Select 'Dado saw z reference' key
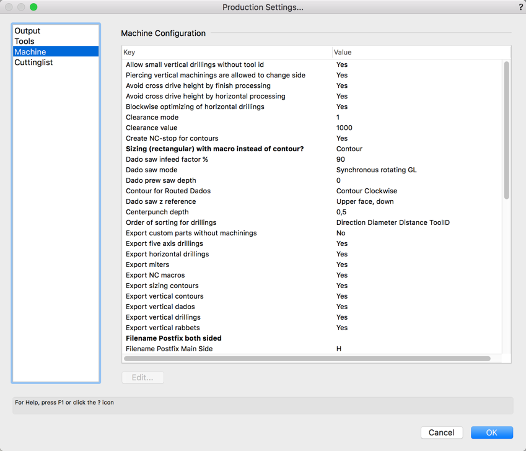The width and height of the screenshot is (526, 451). tap(160, 201)
